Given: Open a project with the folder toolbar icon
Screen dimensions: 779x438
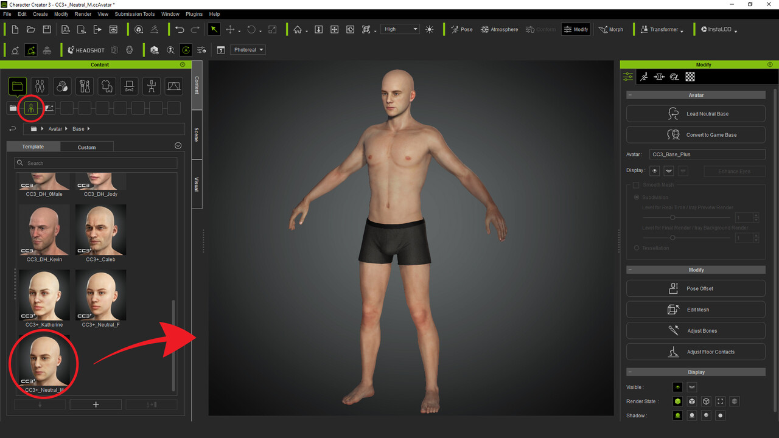Looking at the screenshot, I should (30, 29).
